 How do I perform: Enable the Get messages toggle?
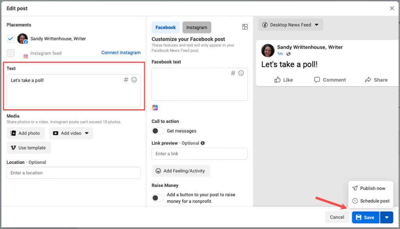[x=158, y=131]
